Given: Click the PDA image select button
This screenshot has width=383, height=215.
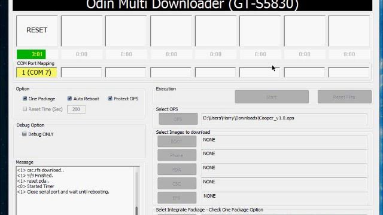Looking at the screenshot, I should (x=177, y=170).
